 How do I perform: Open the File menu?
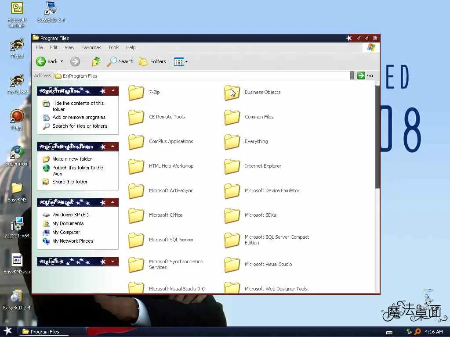(39, 47)
